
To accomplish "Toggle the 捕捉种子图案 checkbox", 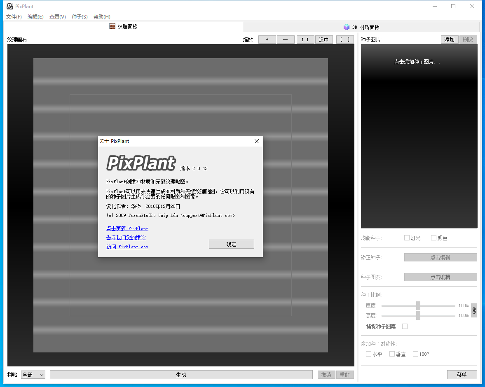I will [405, 326].
